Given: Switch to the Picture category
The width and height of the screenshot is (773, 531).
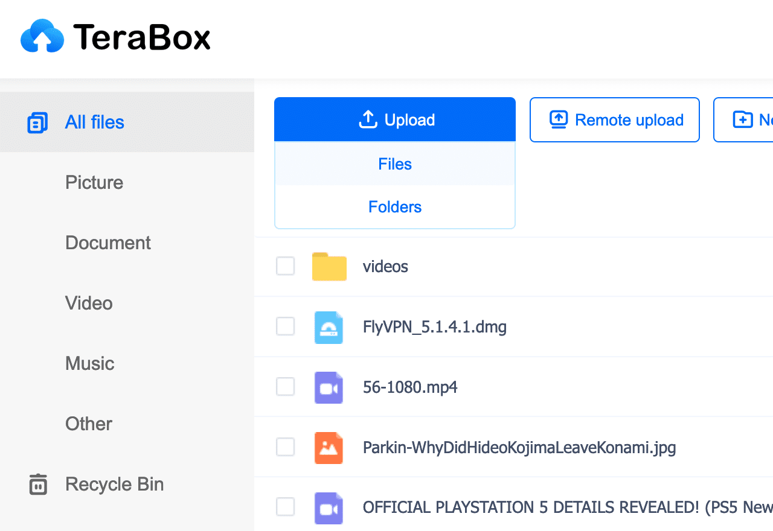Looking at the screenshot, I should 94,182.
